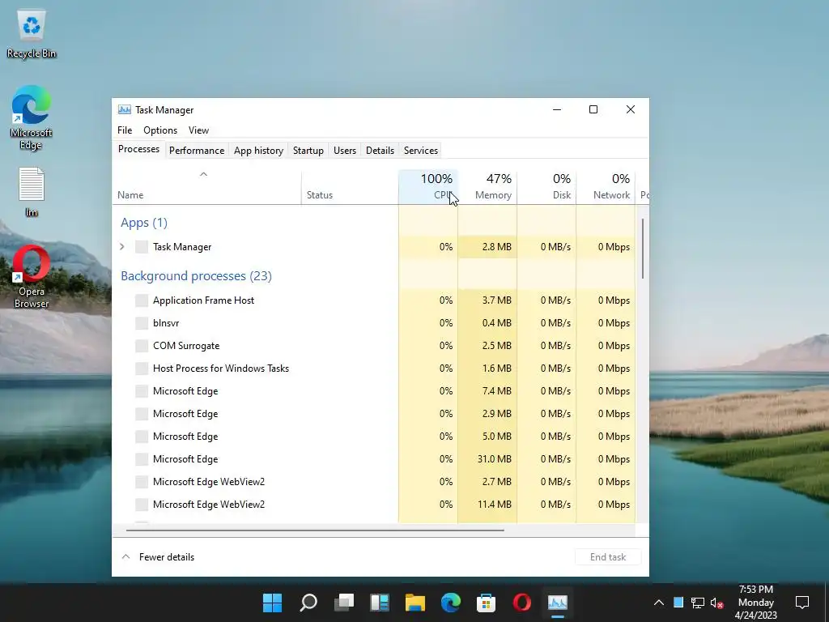This screenshot has height=622, width=829.
Task: Switch to the App history tab
Action: pyautogui.click(x=258, y=151)
